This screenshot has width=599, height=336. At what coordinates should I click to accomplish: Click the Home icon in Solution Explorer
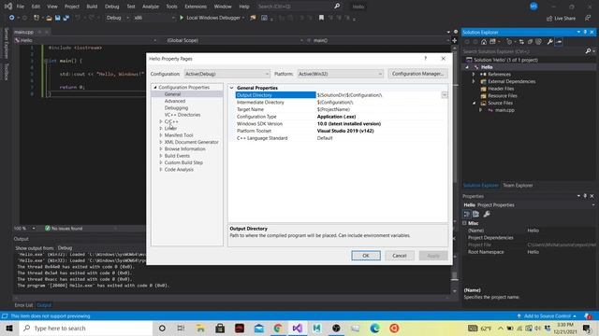coord(484,41)
